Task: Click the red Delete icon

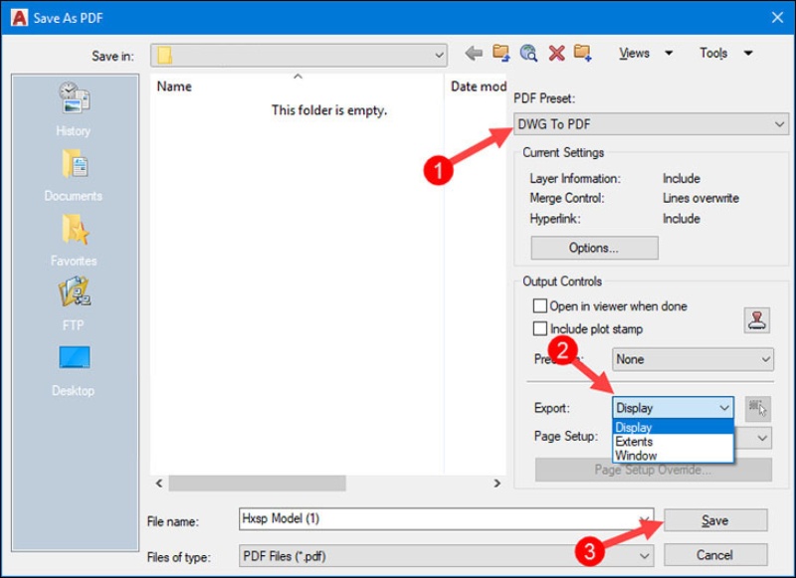Action: (x=556, y=54)
